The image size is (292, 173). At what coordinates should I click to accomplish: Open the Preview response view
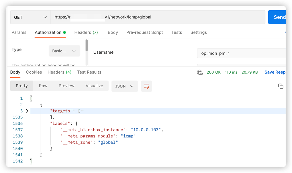click(66, 86)
